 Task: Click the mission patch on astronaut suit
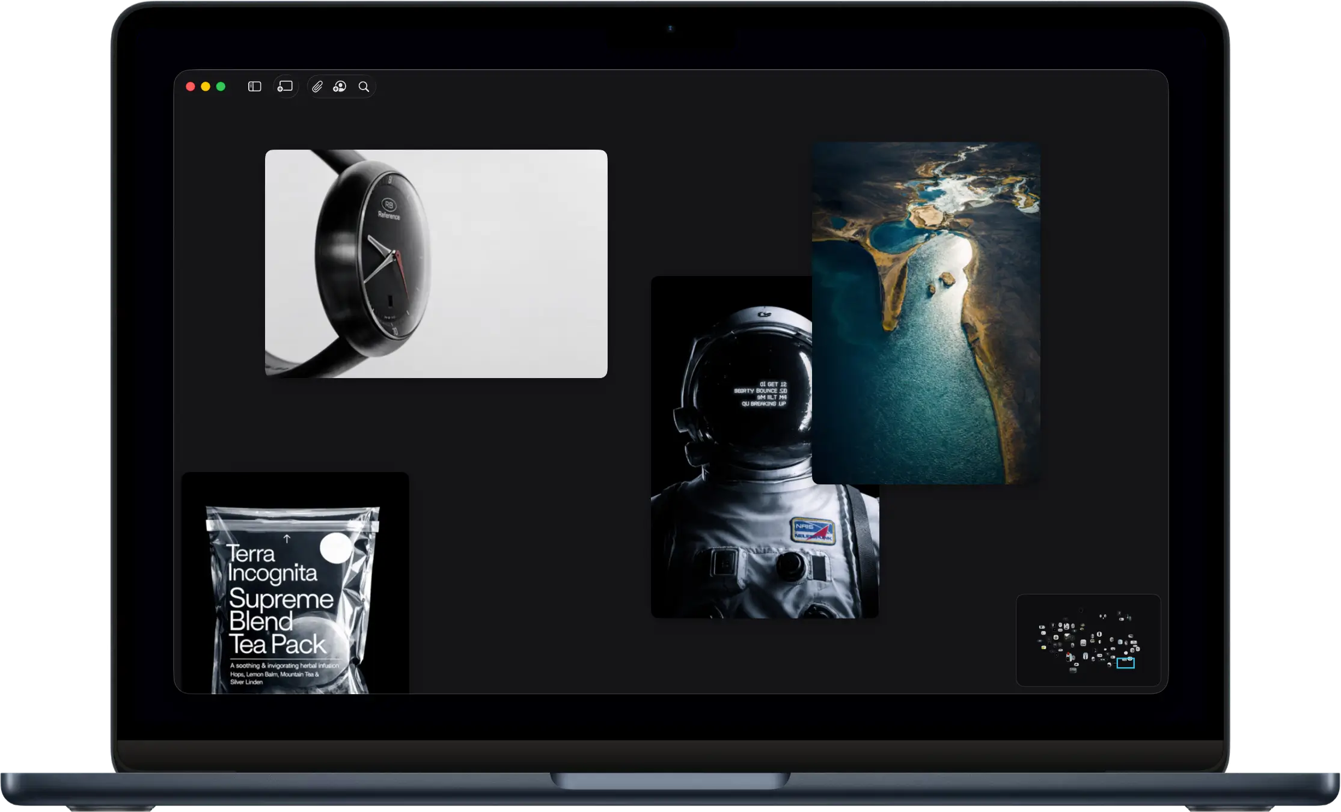click(x=813, y=530)
